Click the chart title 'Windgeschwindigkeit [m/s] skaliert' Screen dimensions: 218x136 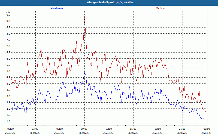coord(111,2)
